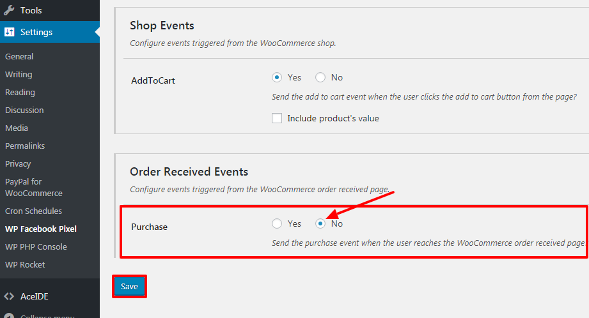Select Yes for Purchase event
Screen dimensions: 589x318
[277, 223]
